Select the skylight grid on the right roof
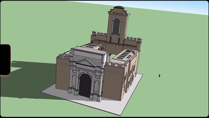 tap(124, 55)
